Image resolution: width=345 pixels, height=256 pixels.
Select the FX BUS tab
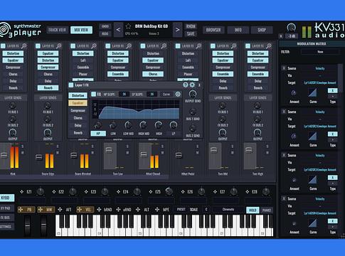pyautogui.click(x=6, y=218)
